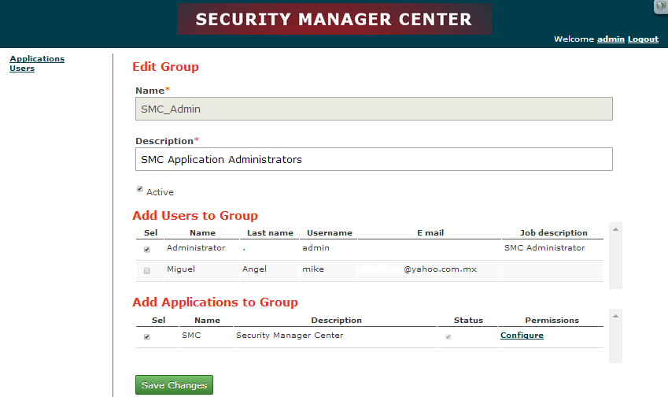Click the admin profile link
Screen dimensions: 668x397
click(x=611, y=39)
